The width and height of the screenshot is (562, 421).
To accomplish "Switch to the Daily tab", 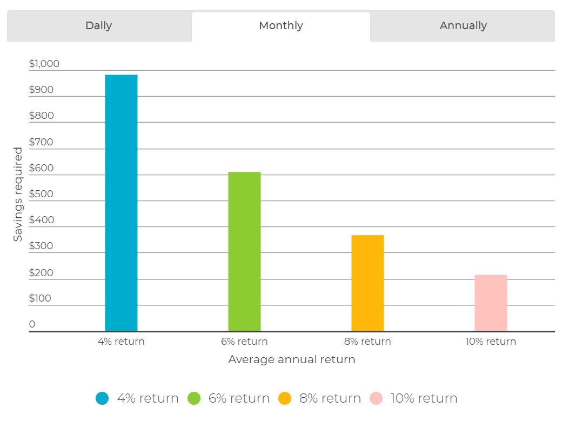I will point(99,26).
